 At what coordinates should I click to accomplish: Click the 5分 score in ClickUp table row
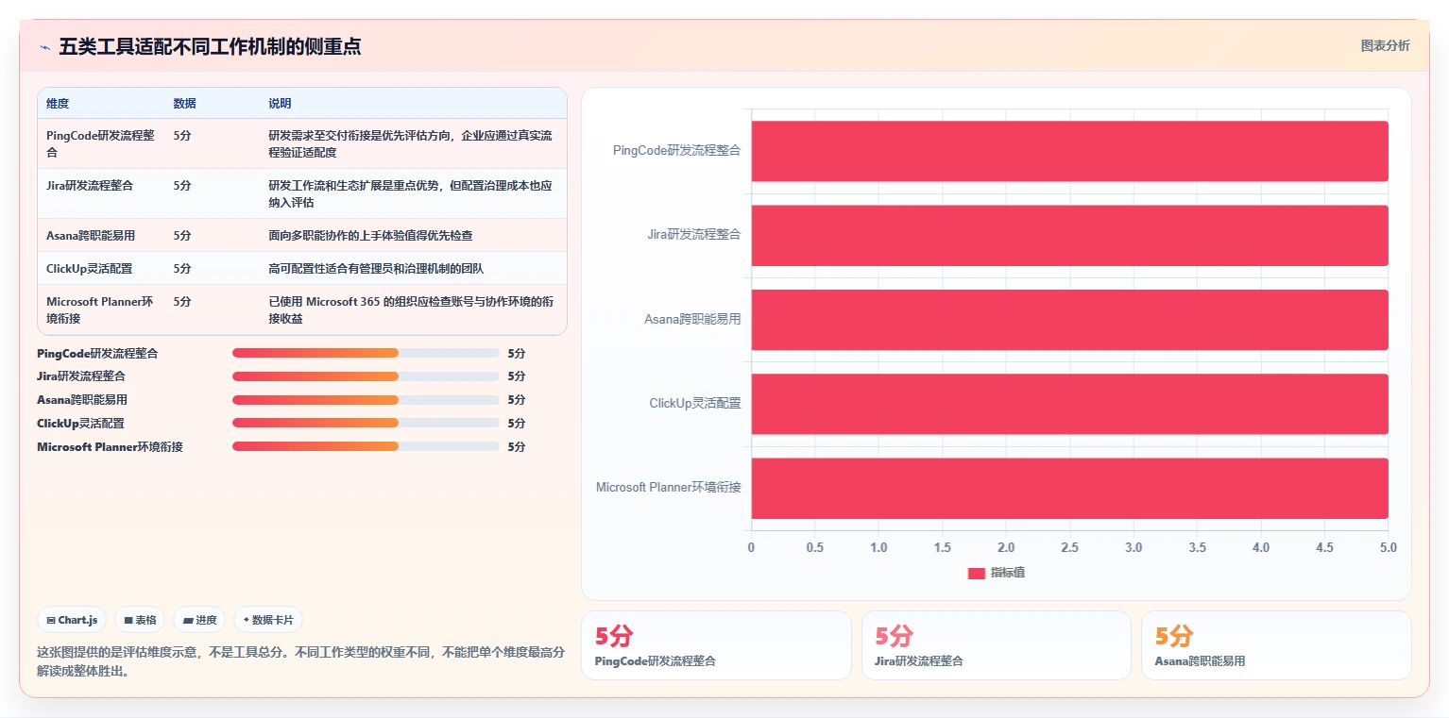[182, 269]
